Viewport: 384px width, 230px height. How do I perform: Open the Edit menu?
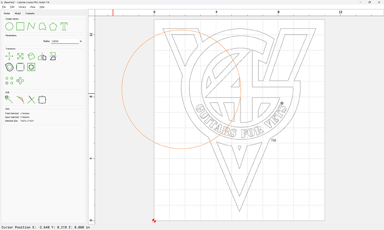(x=12, y=7)
